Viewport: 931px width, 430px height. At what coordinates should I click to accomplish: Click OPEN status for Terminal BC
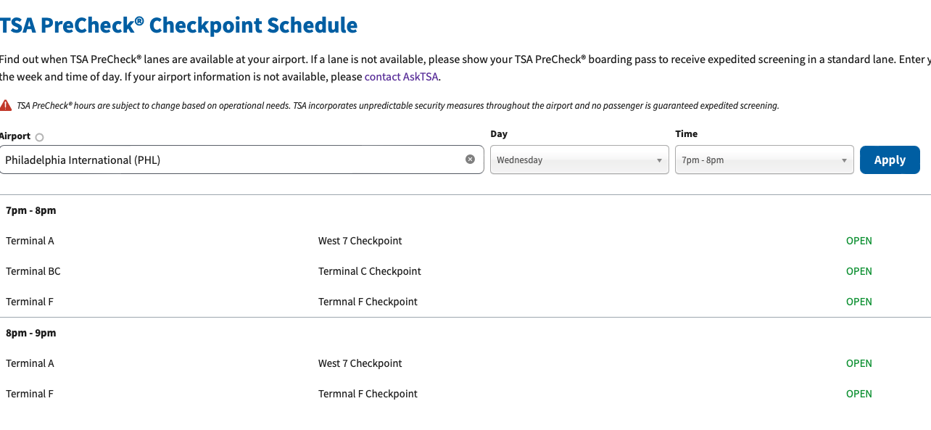pos(859,271)
